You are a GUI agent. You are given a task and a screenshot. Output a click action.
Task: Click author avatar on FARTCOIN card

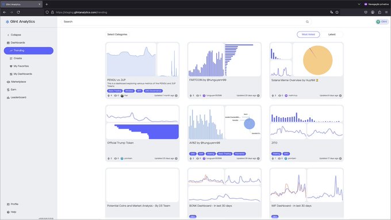204,96
